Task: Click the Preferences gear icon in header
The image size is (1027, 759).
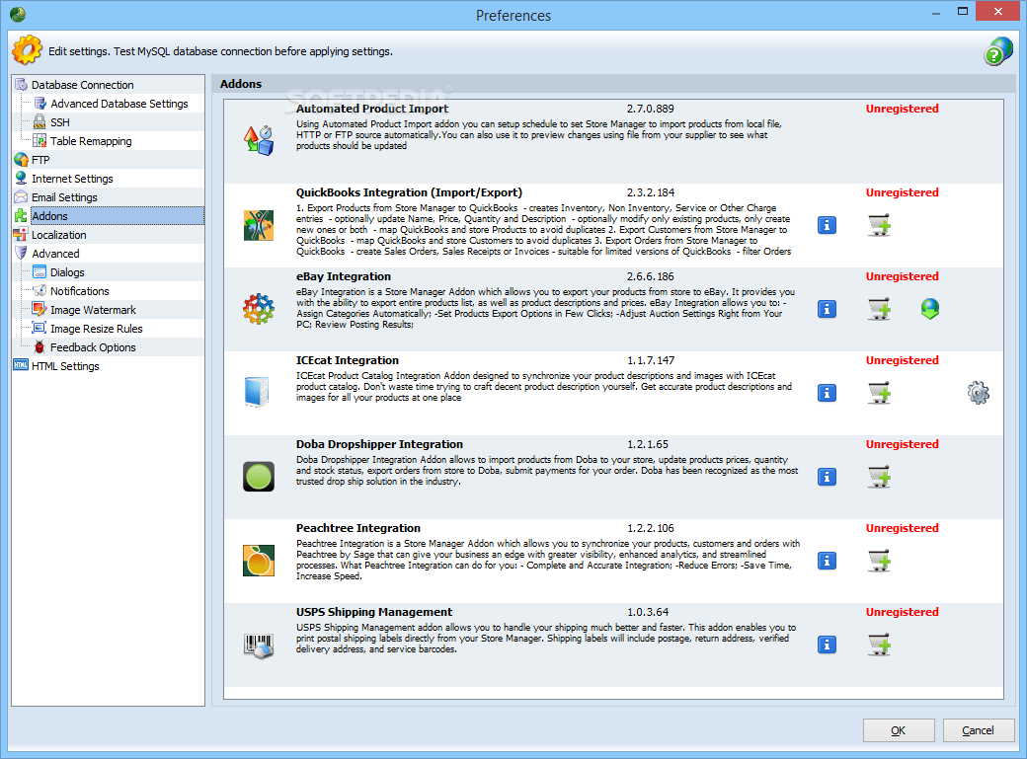Action: (x=27, y=50)
